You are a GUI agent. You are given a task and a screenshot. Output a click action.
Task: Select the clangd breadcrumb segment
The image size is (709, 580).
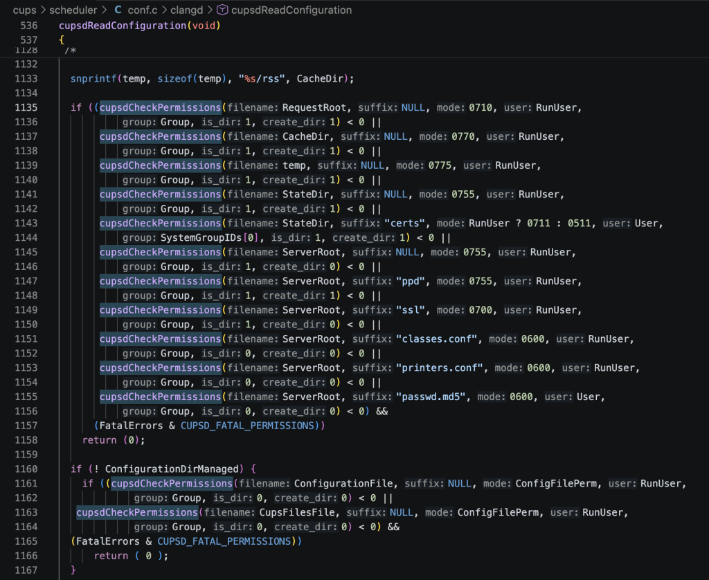(187, 10)
